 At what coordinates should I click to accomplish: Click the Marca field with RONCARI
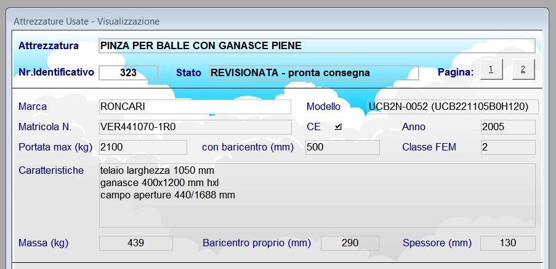click(195, 107)
